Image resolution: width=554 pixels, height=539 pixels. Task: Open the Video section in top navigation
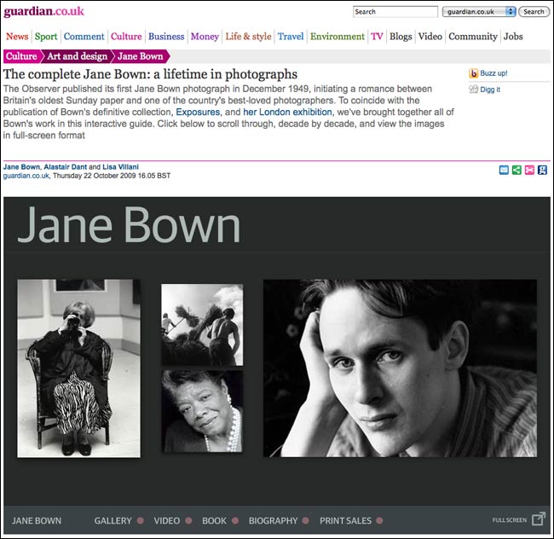click(x=430, y=37)
